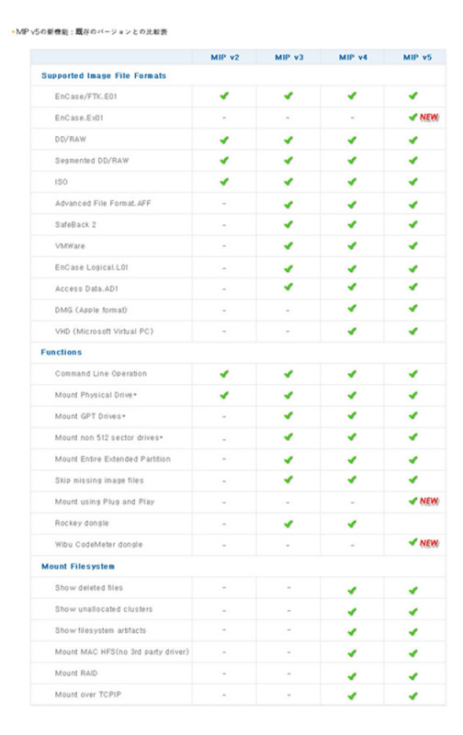Click the Supported Image File Formats heading

click(x=104, y=75)
